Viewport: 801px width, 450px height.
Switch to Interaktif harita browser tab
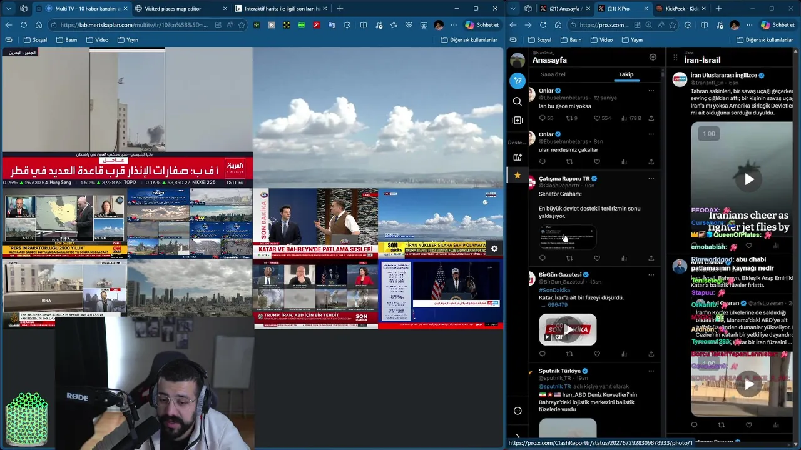[x=282, y=9]
